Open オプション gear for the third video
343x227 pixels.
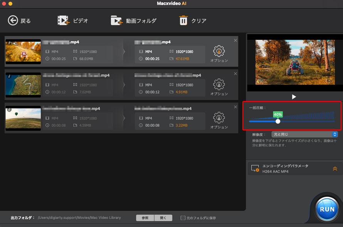[219, 118]
